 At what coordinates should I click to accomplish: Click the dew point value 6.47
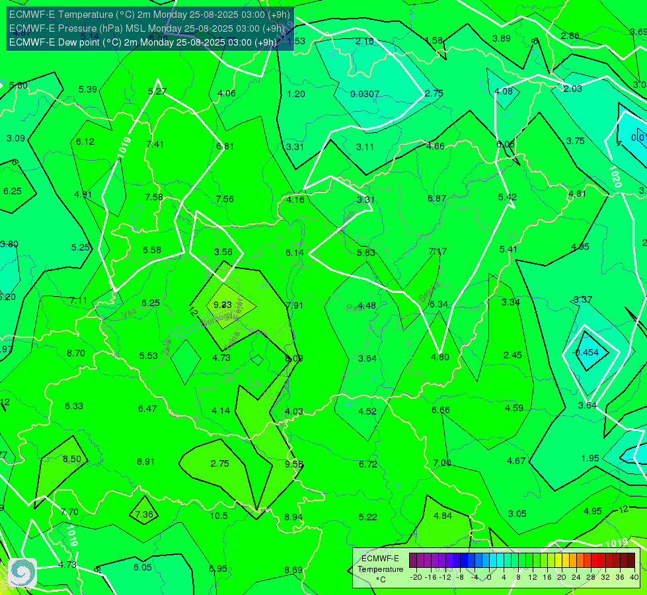pyautogui.click(x=147, y=409)
